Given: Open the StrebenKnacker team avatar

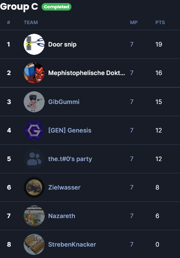Looking at the screenshot, I should (x=34, y=244).
